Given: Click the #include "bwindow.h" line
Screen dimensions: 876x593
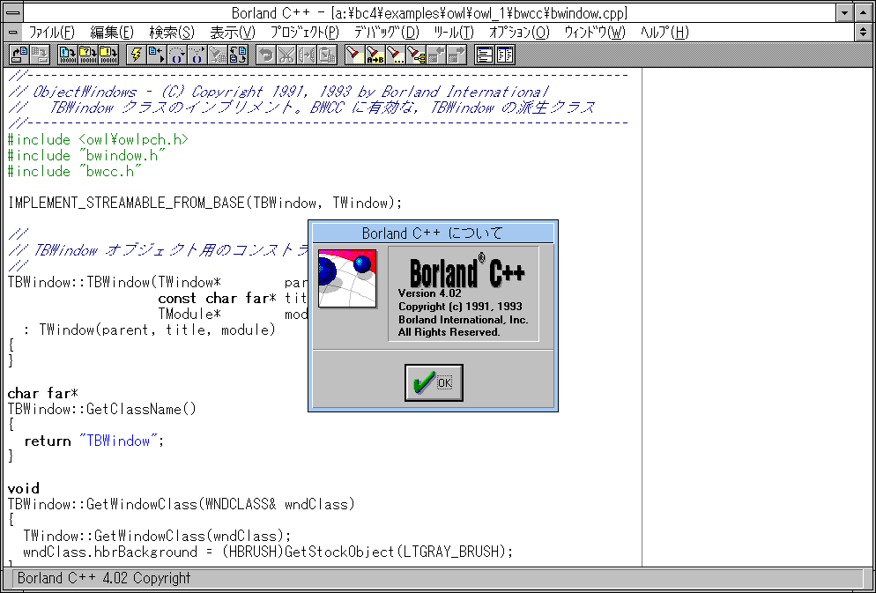Looking at the screenshot, I should tap(86, 155).
